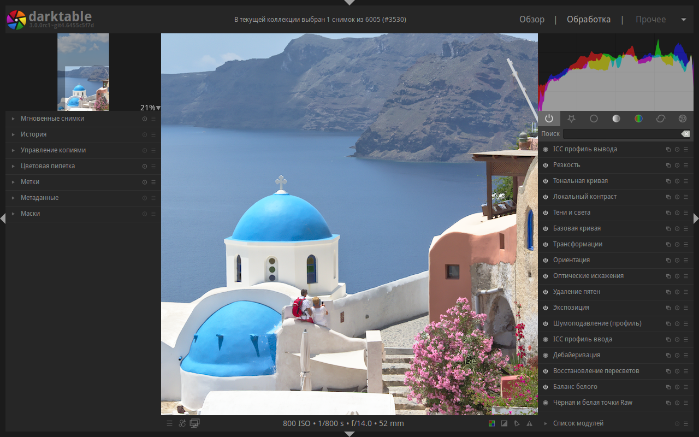Toggle the soft proofing icon below image
Image resolution: width=699 pixels, height=437 pixels.
coord(517,423)
